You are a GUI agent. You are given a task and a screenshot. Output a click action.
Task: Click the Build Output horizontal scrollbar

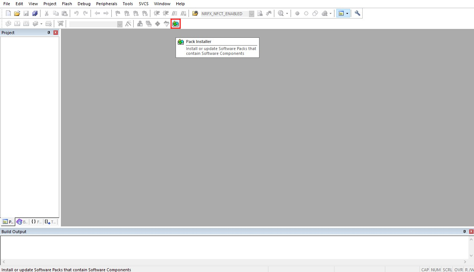point(234,262)
